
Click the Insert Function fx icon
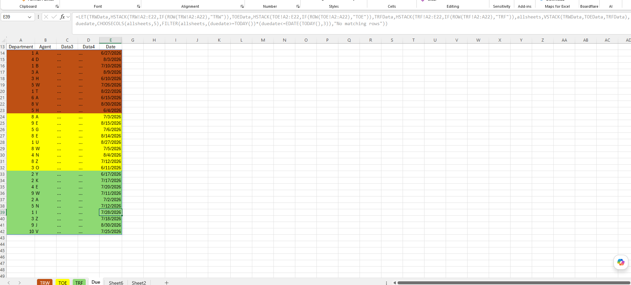[x=62, y=17]
